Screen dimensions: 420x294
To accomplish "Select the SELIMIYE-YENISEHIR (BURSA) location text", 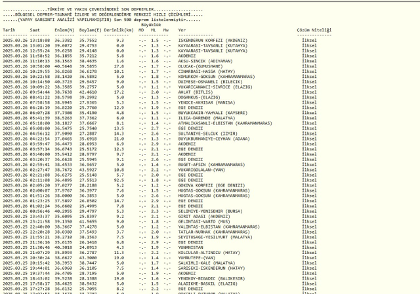I will (x=210, y=211).
